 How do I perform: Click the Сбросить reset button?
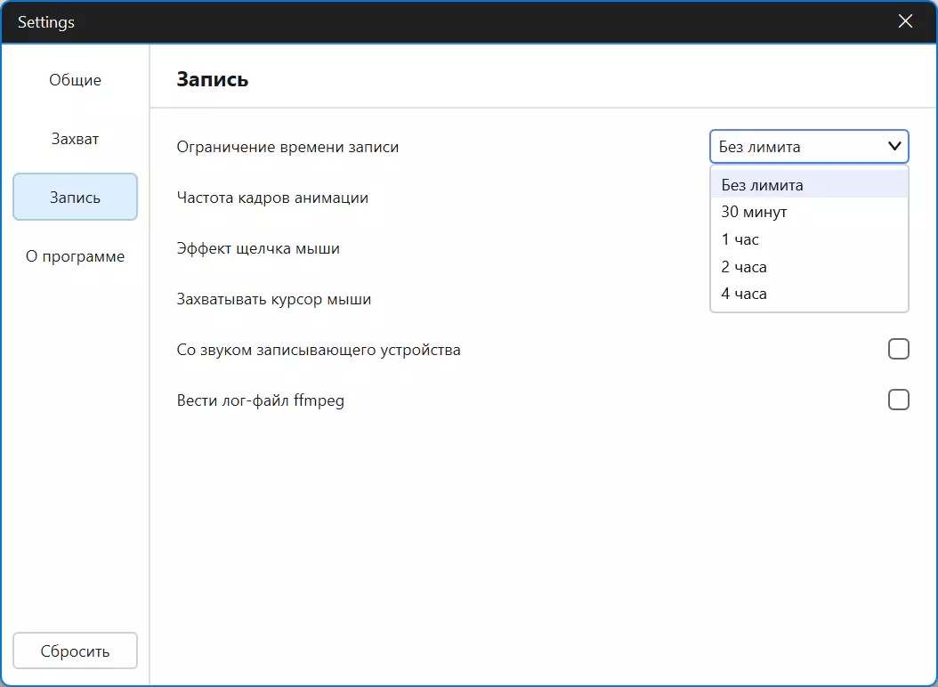click(75, 651)
